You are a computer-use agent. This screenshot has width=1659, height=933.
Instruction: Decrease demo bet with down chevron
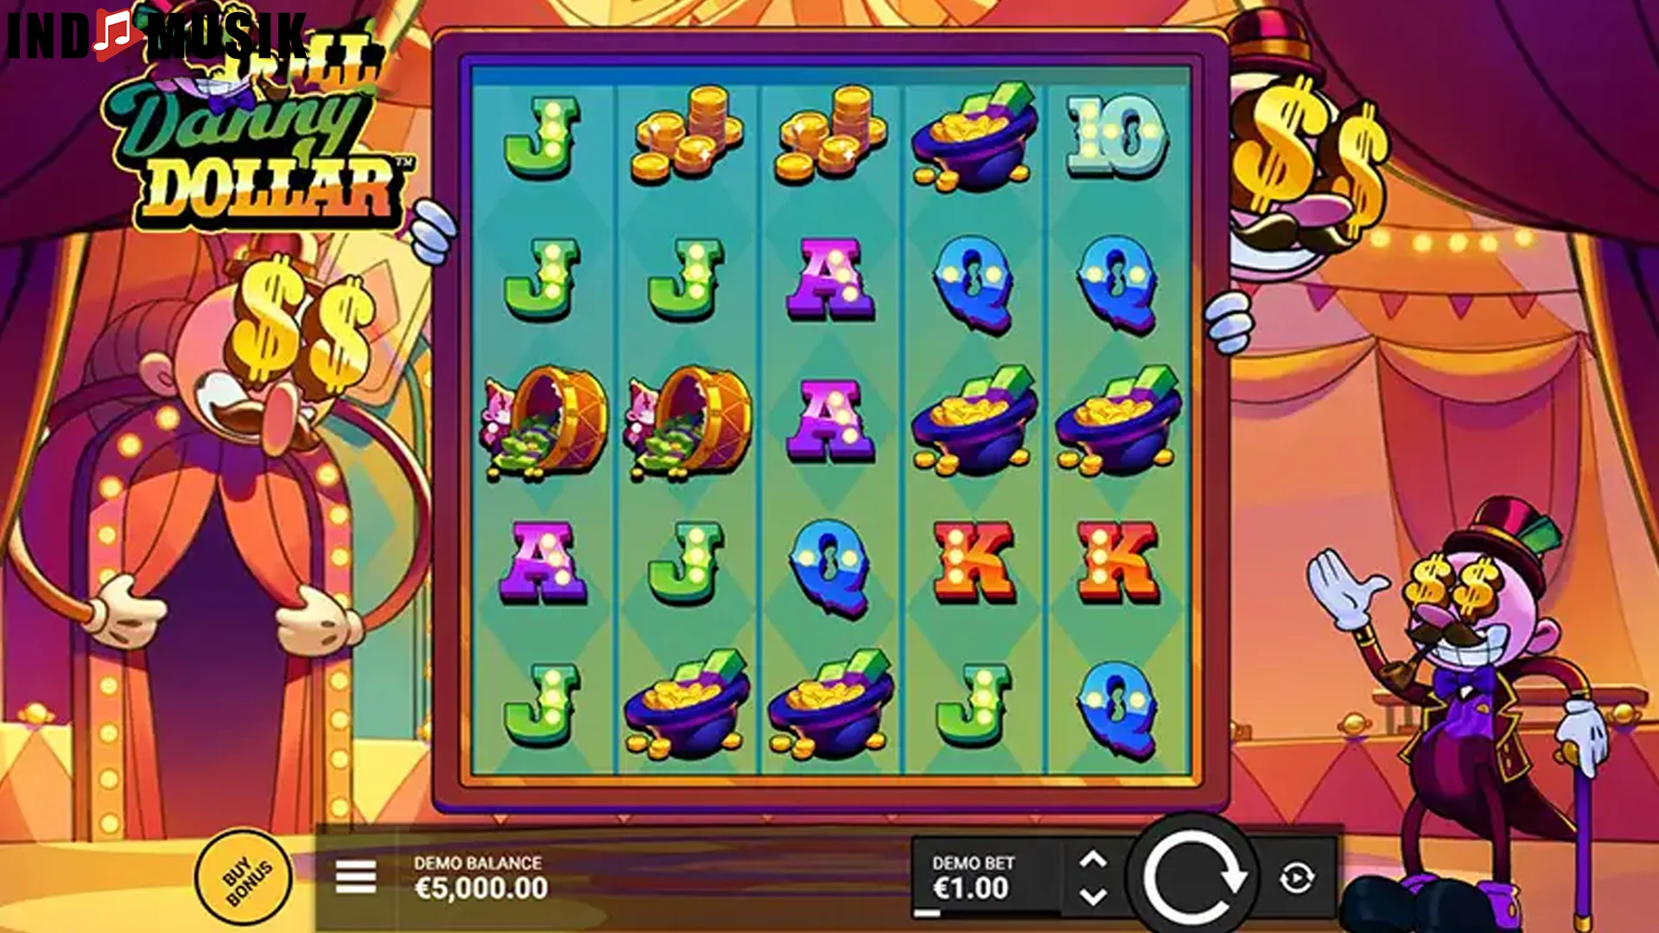pyautogui.click(x=1093, y=896)
